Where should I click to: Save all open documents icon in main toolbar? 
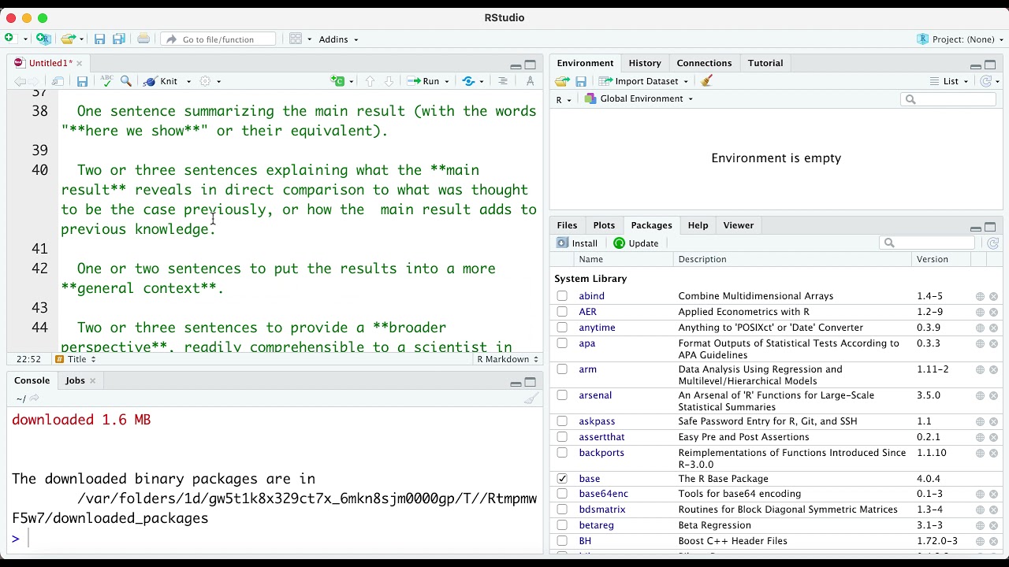click(x=119, y=39)
